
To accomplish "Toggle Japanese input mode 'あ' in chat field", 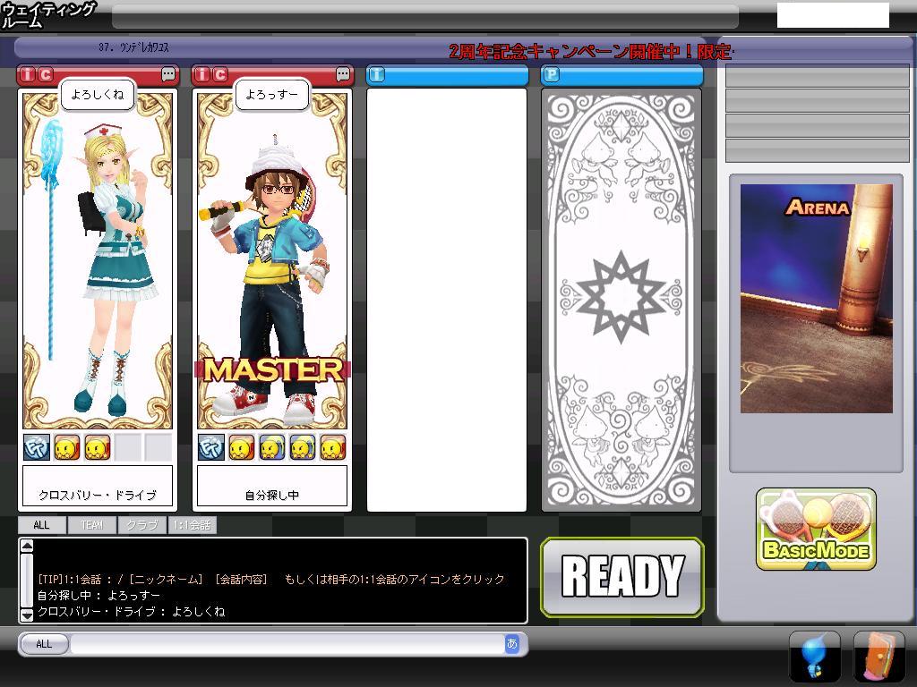I will [512, 643].
